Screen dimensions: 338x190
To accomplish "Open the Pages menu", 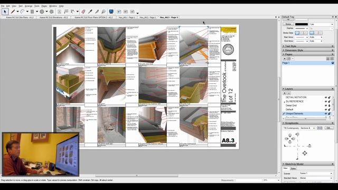I will [x=44, y=6].
